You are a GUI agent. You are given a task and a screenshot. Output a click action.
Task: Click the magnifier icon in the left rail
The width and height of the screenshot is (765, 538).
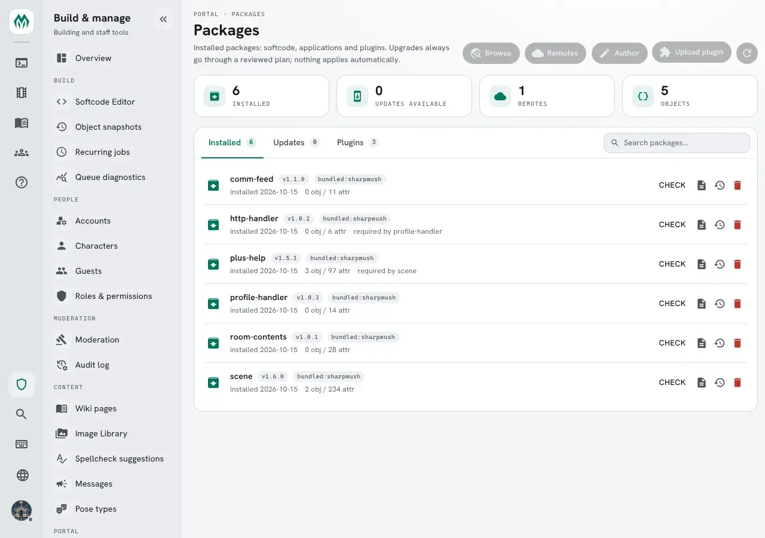point(22,414)
